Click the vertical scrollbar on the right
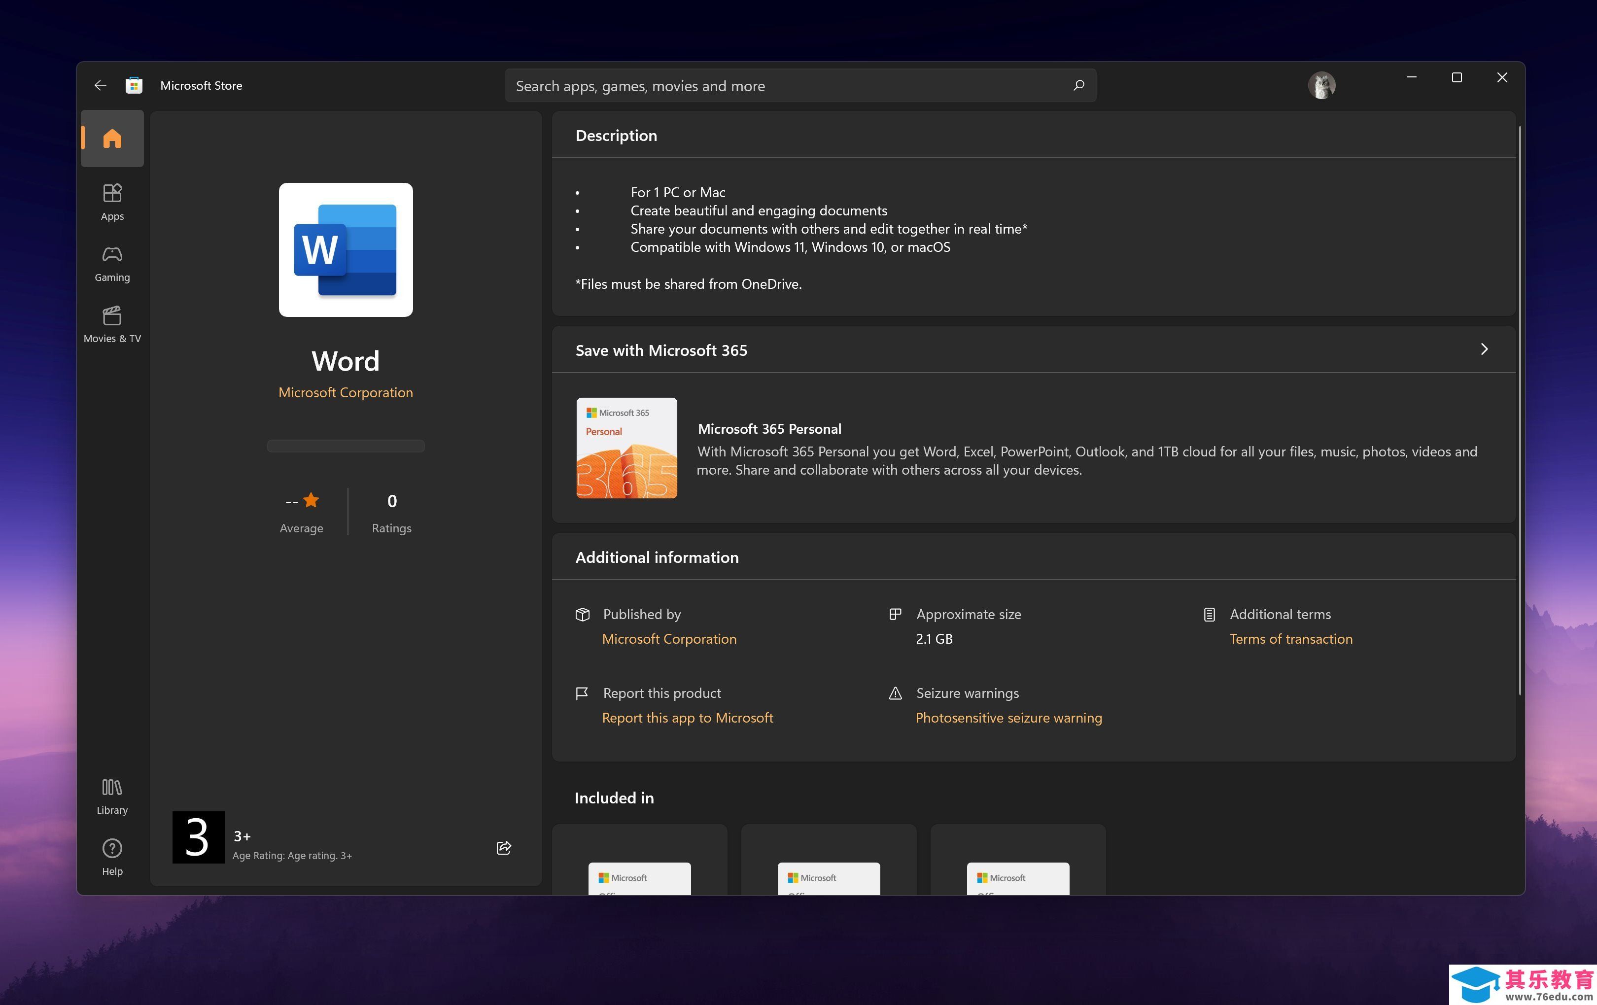The width and height of the screenshot is (1597, 1005). click(x=1520, y=410)
